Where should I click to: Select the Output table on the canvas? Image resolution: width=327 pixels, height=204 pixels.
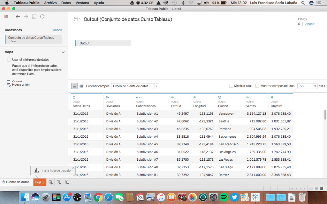tap(103, 43)
